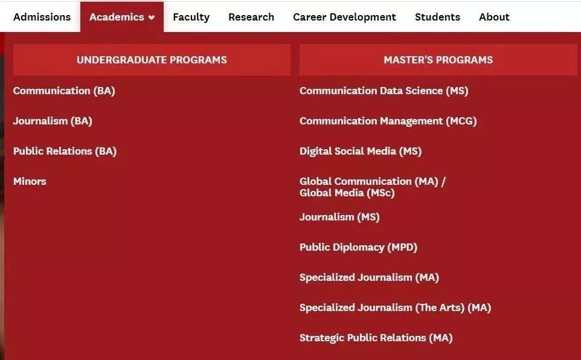View the Minors link
Viewport: 581px width, 360px height.
click(x=30, y=181)
